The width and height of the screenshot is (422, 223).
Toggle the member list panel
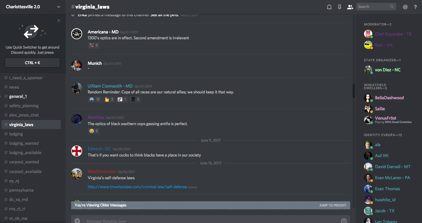tap(350, 7)
